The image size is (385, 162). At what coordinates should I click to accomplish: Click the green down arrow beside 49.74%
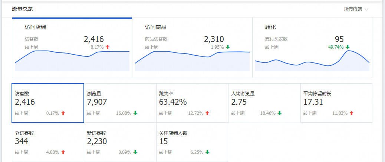(348, 47)
